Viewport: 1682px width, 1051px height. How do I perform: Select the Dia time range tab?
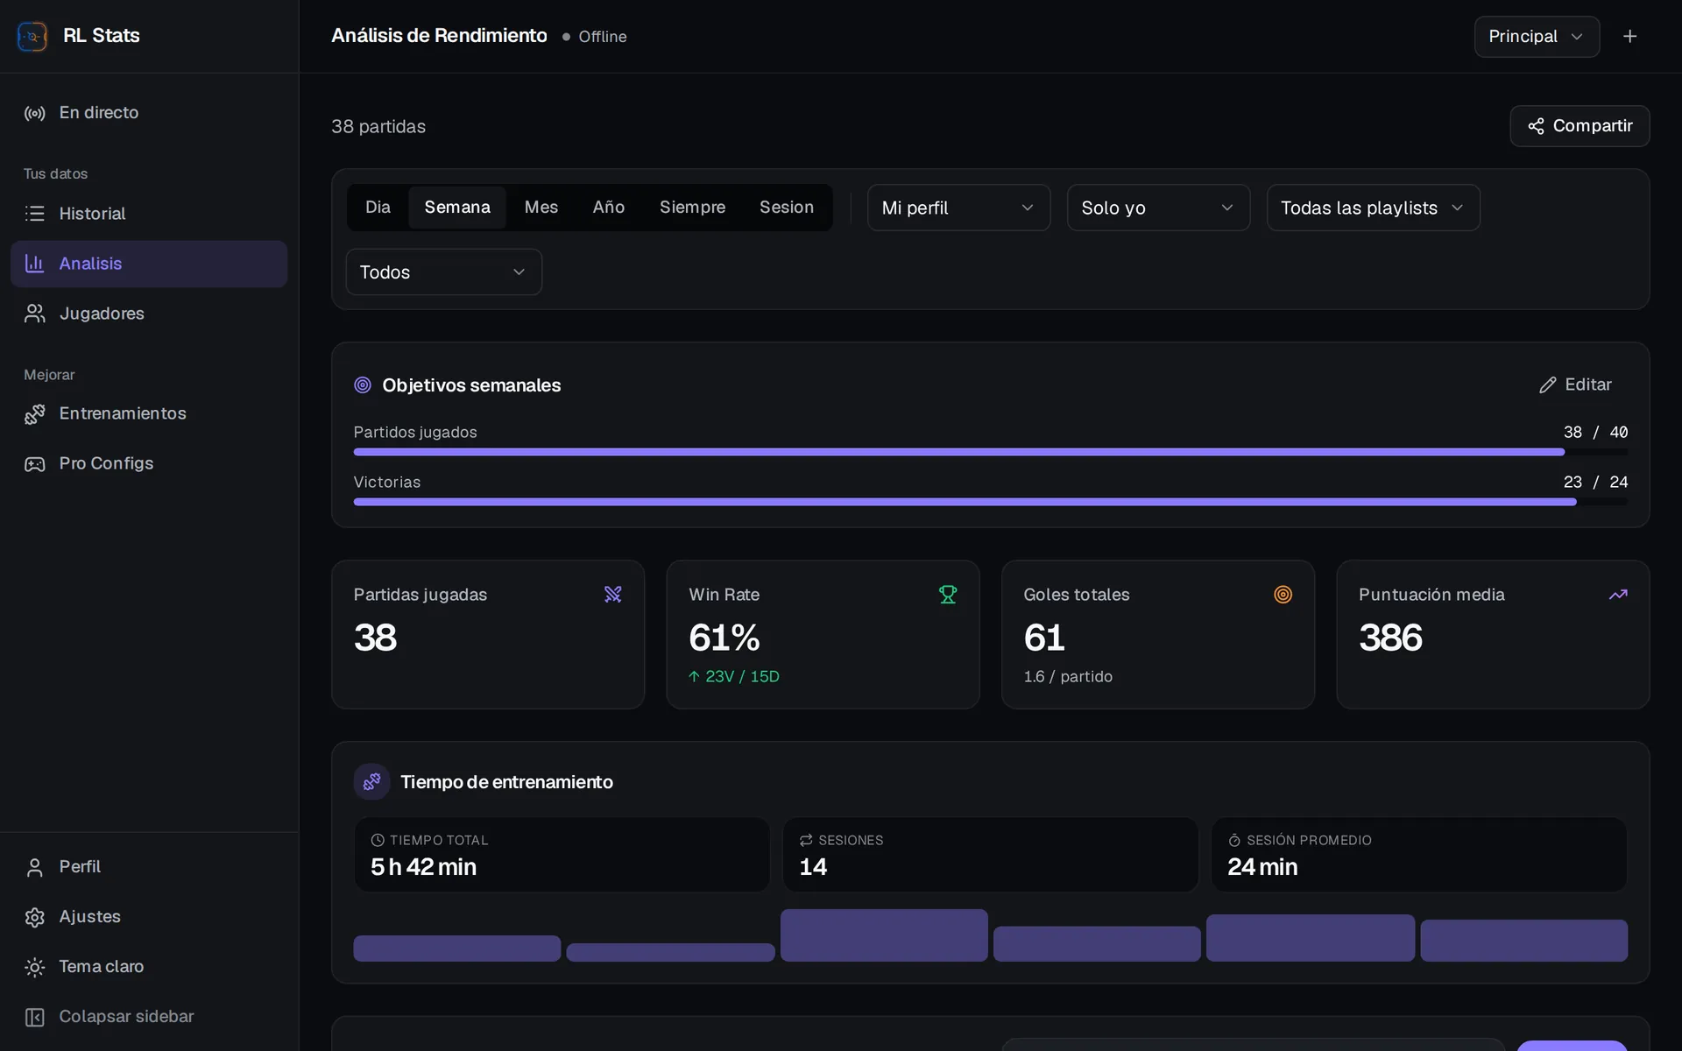(x=378, y=208)
